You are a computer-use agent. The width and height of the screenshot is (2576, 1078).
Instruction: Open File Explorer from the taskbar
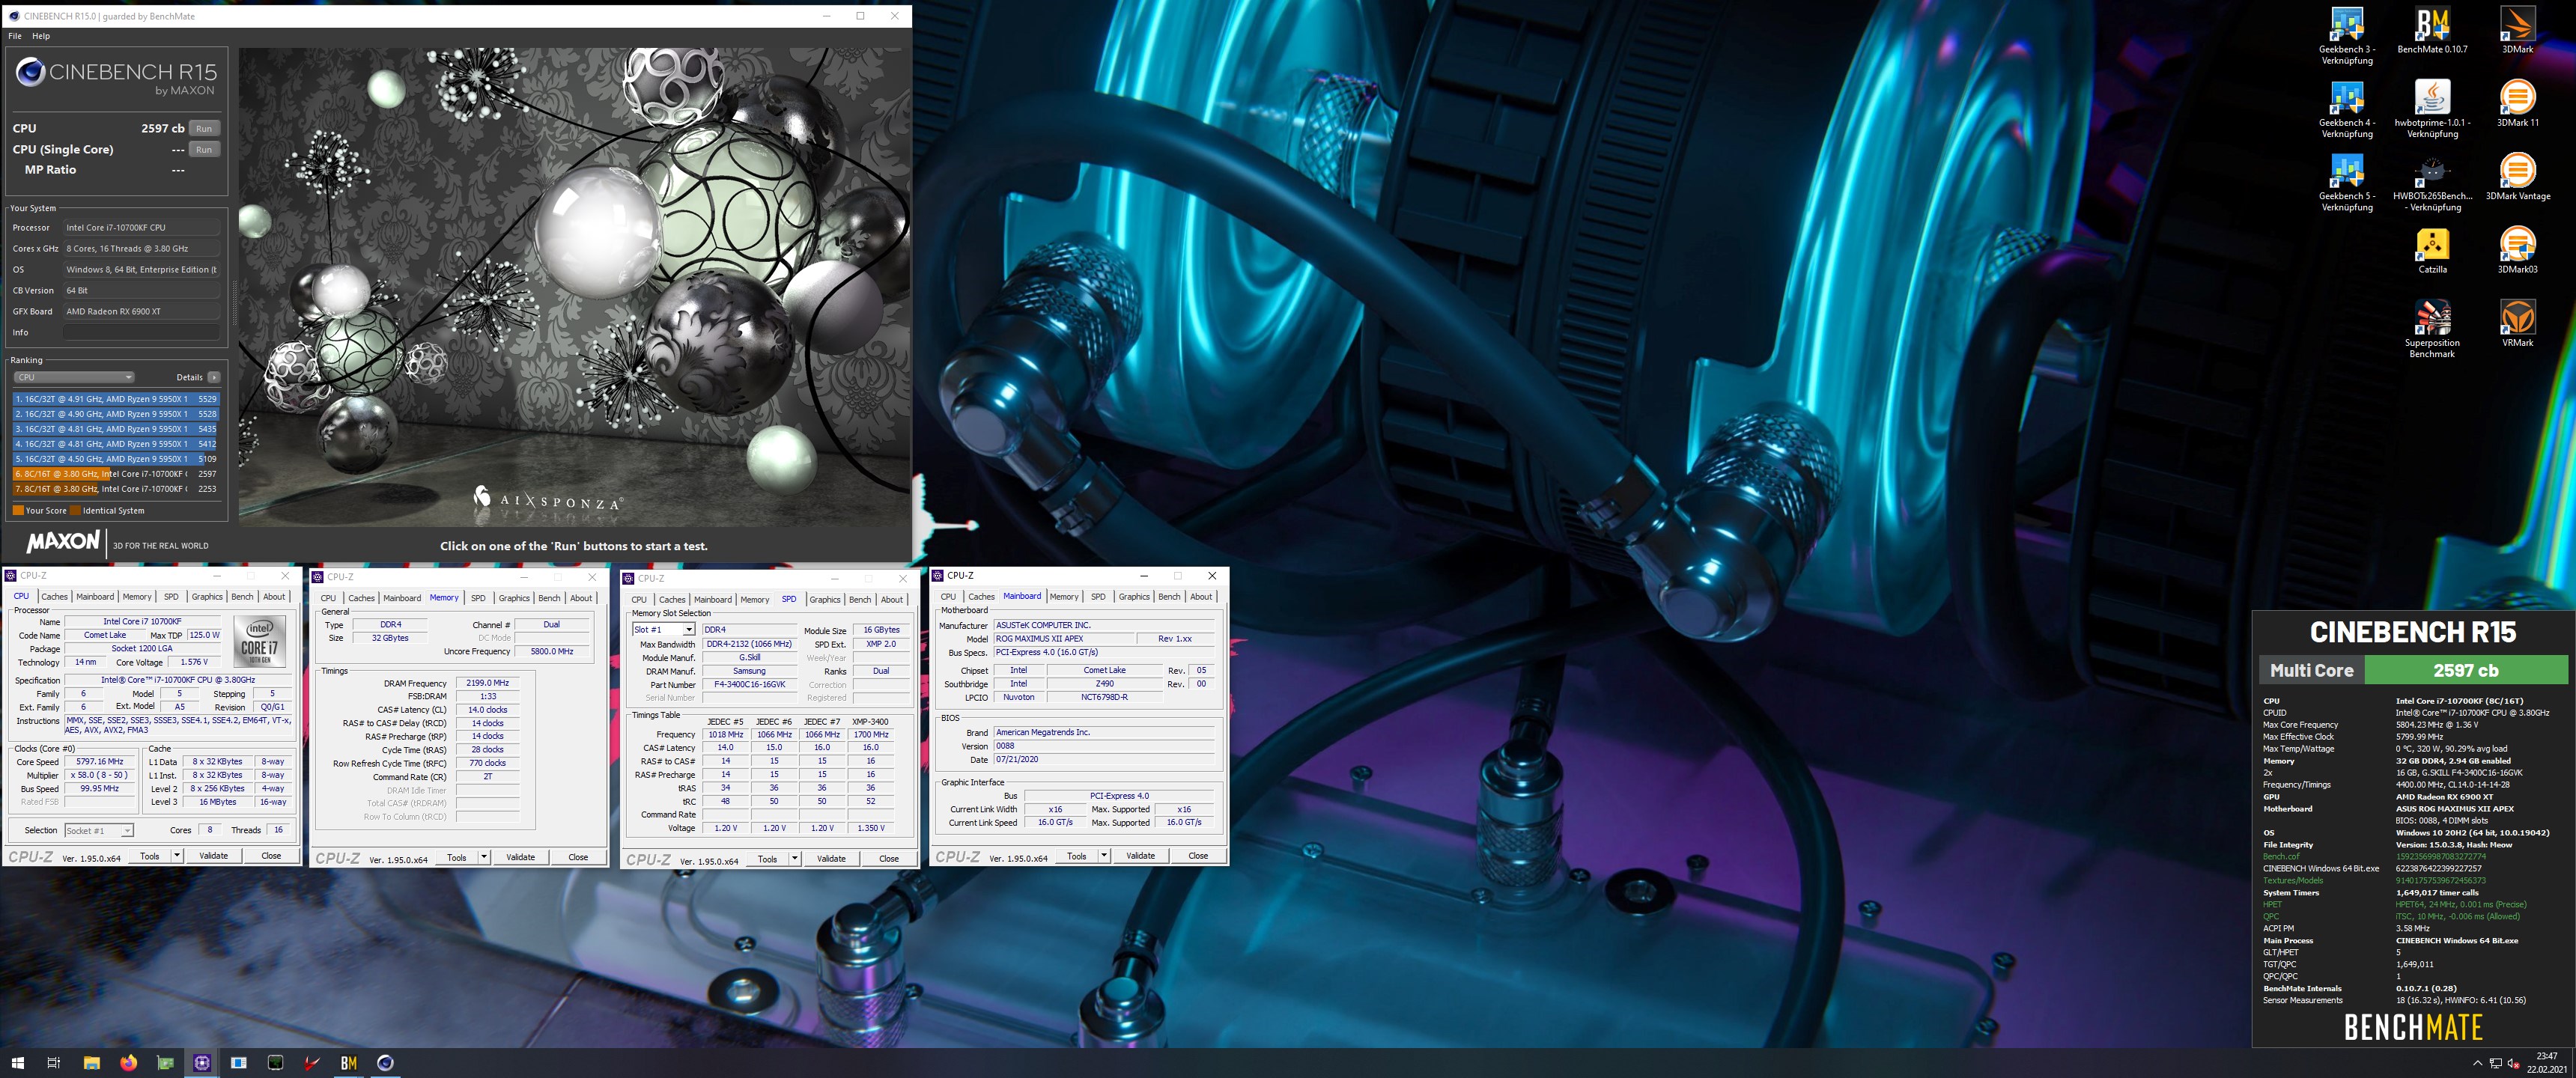[x=91, y=1062]
